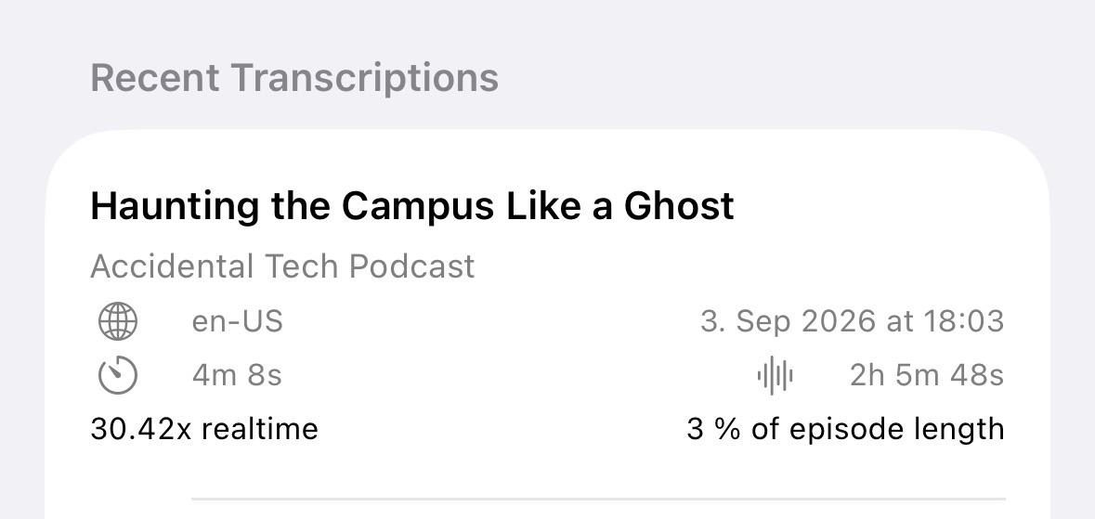The height and width of the screenshot is (519, 1095).
Task: Click the word Ghost in the episode title
Action: click(679, 206)
